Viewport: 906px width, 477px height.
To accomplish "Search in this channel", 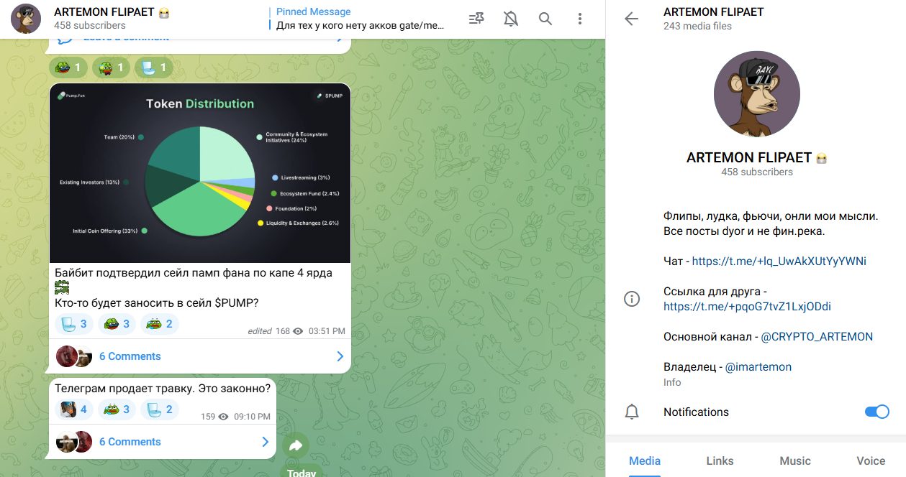I will 545,19.
